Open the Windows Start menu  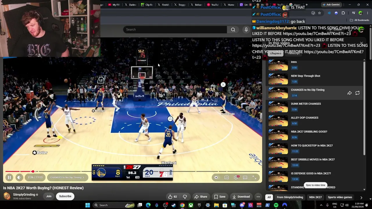(x=87, y=205)
